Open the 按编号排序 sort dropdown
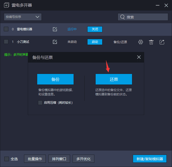The width and height of the screenshot is (172, 167). click(x=23, y=17)
